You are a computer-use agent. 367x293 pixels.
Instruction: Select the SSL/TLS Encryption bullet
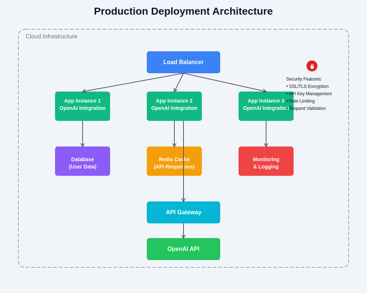pos(308,86)
